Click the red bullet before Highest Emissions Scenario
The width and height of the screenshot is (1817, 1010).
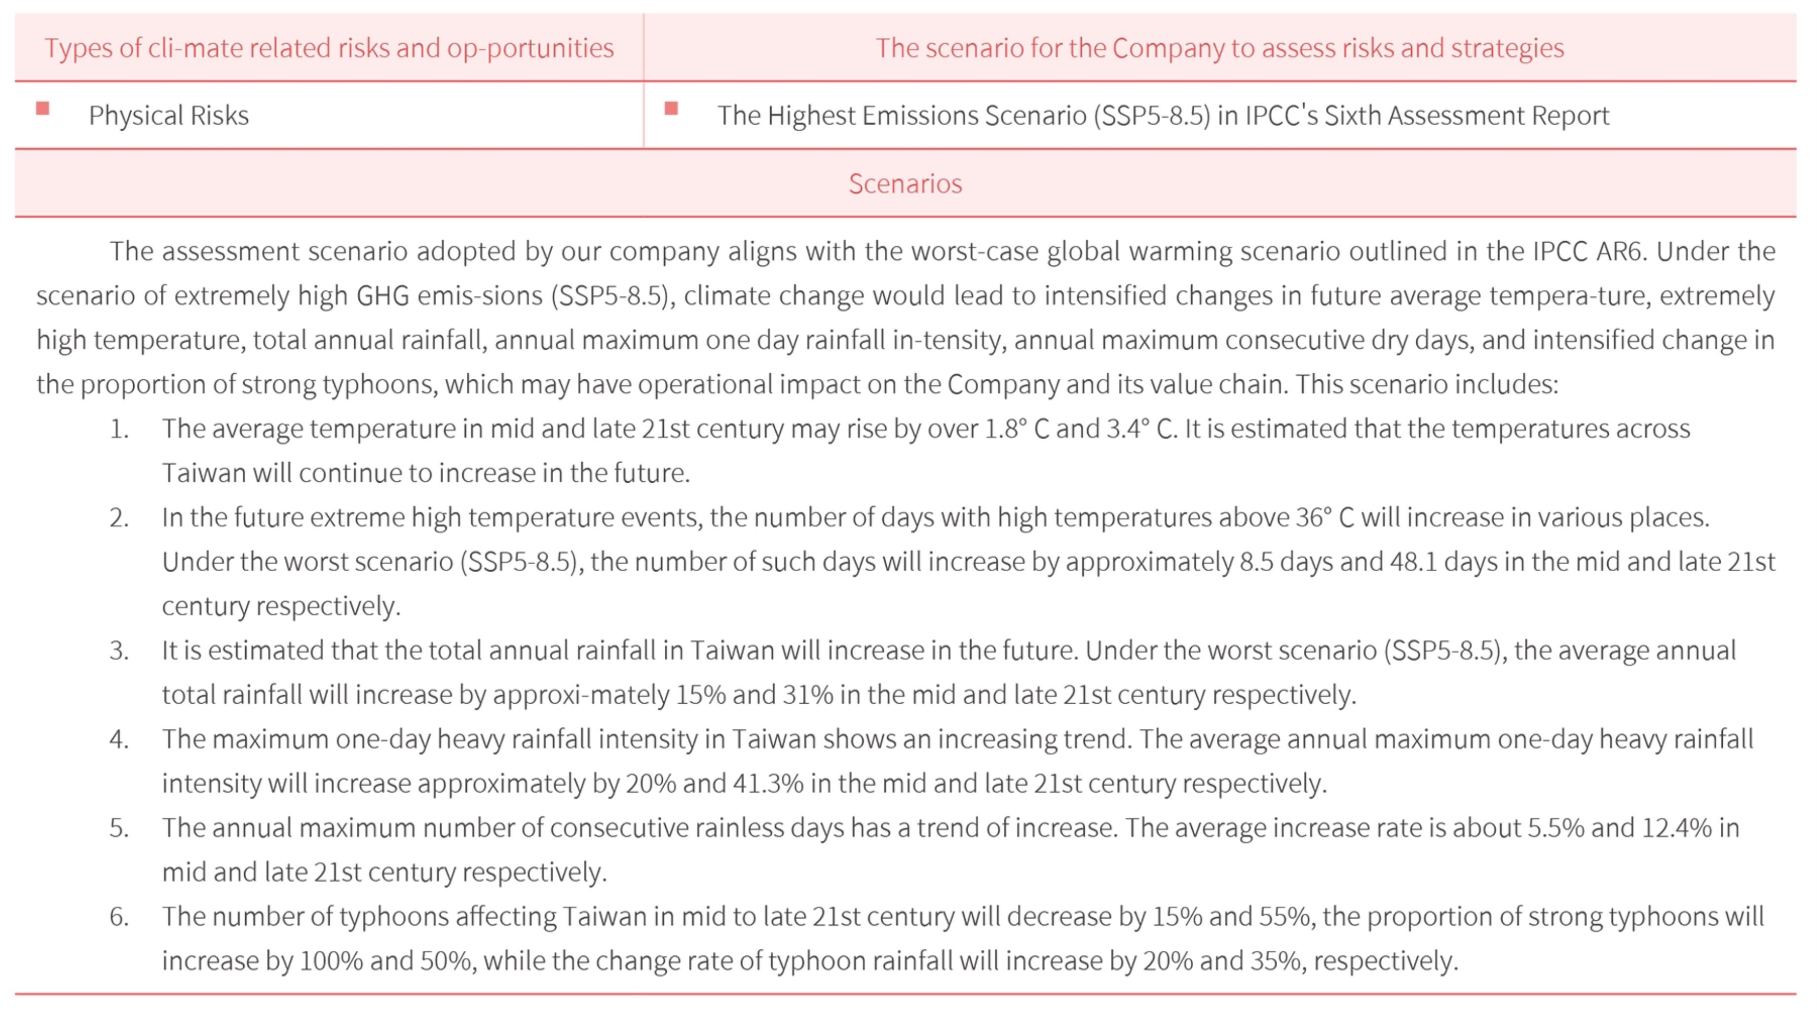coord(671,108)
